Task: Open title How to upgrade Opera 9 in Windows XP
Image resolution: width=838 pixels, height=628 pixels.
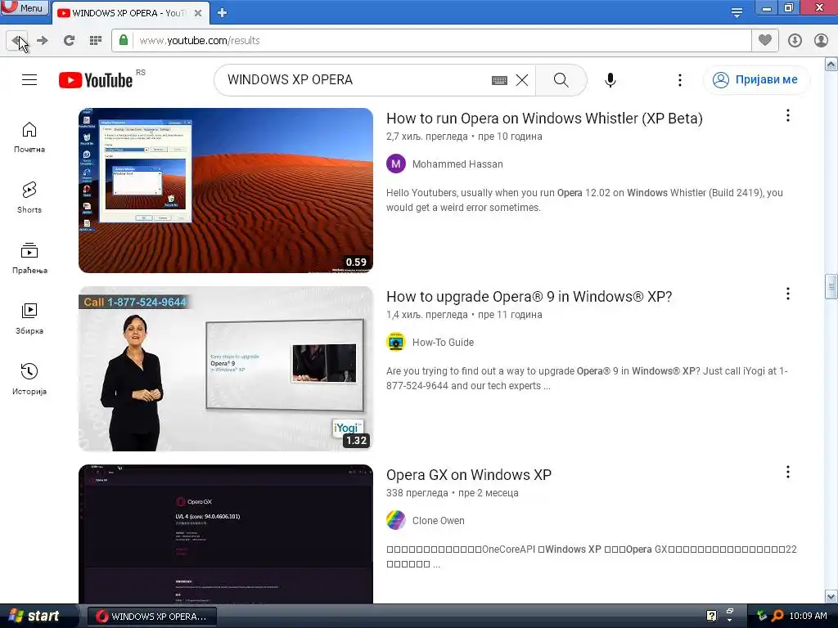Action: (529, 296)
